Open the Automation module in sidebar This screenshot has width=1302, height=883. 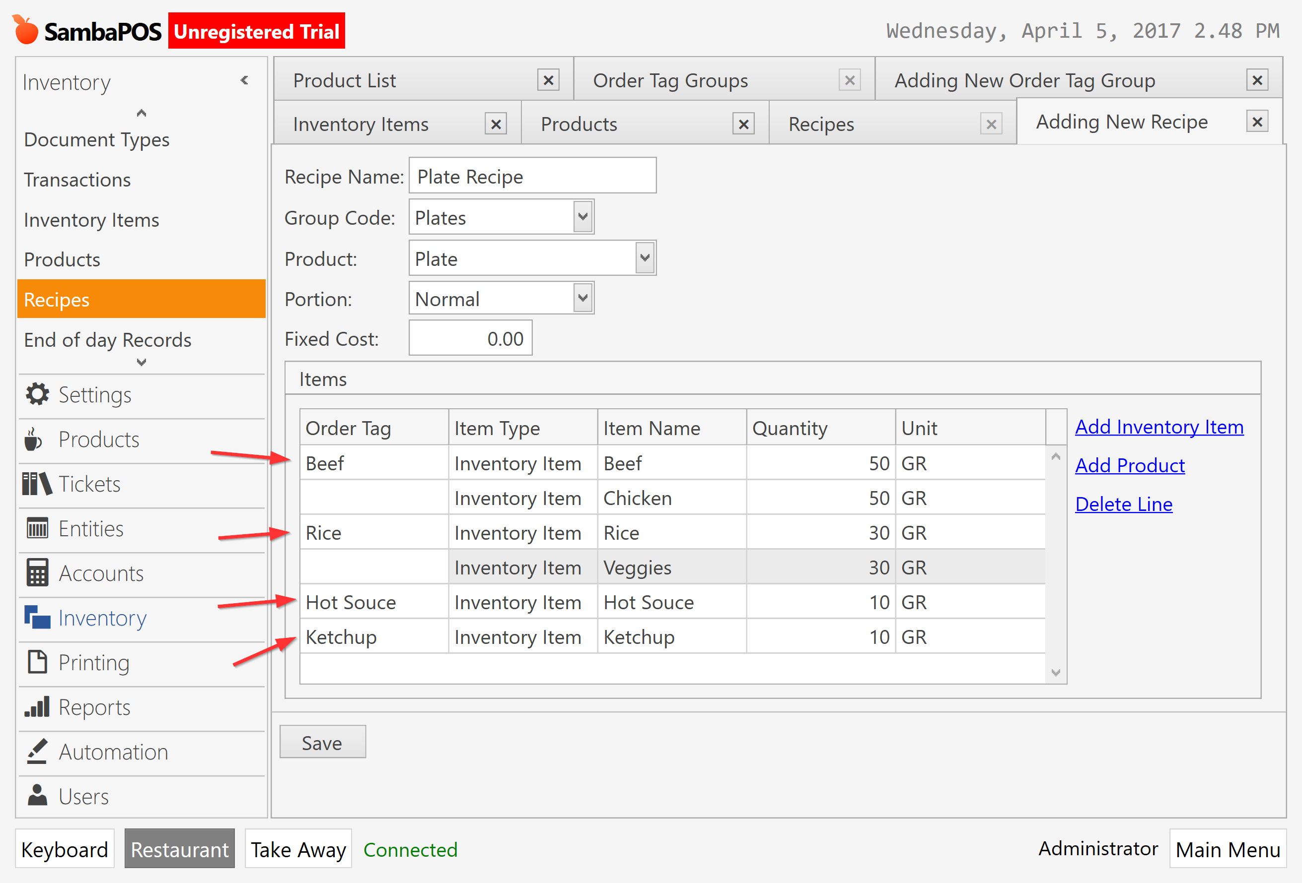coord(141,752)
